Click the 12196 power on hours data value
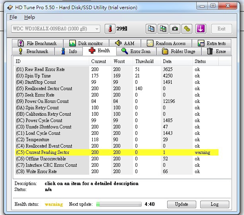Screen dimensions: 244x215 coord(169,101)
